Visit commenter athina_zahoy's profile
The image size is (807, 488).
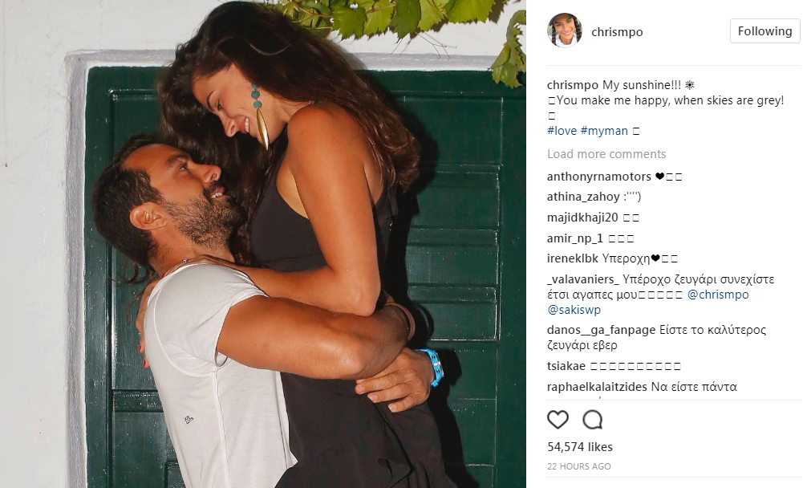[583, 197]
